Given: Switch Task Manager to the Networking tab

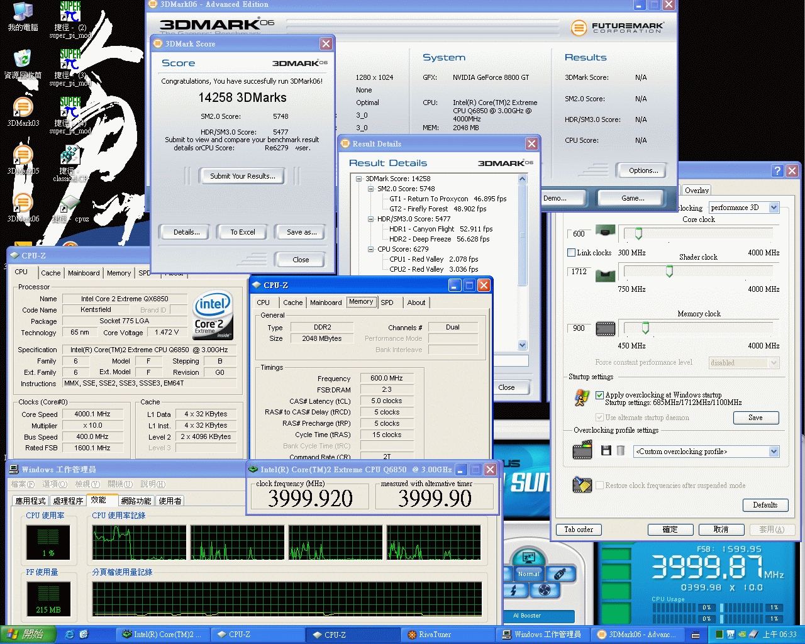Looking at the screenshot, I should click(136, 501).
